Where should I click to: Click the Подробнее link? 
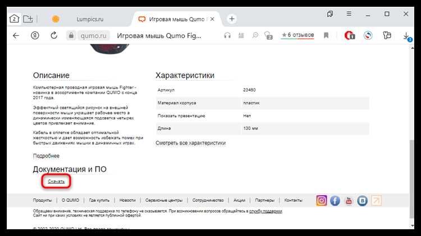click(x=46, y=156)
